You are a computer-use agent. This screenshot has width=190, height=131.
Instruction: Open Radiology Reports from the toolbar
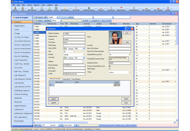click(x=89, y=9)
